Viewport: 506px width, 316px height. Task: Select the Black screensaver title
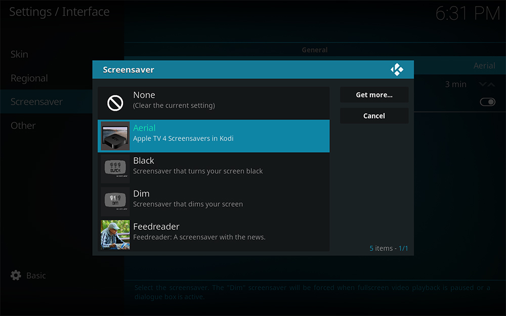tap(144, 161)
